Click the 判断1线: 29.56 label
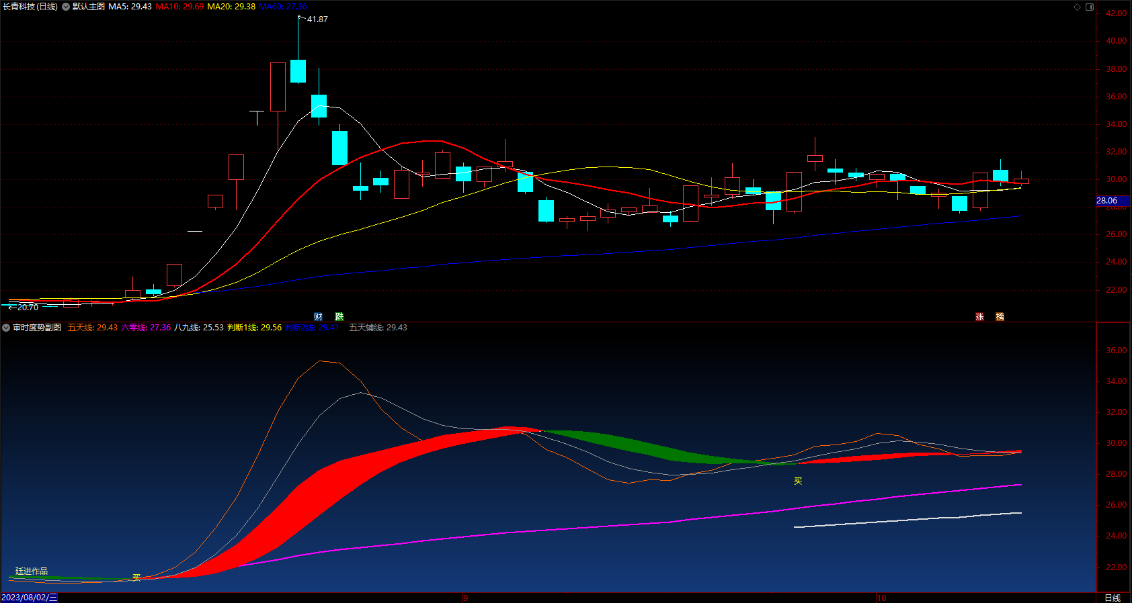The height and width of the screenshot is (603, 1132). coord(255,328)
